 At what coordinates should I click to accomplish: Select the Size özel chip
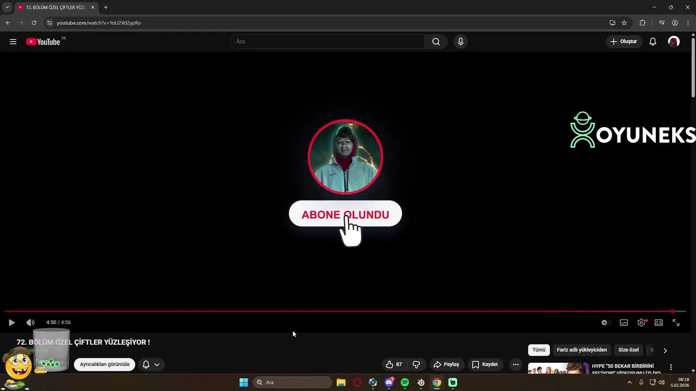(629, 350)
